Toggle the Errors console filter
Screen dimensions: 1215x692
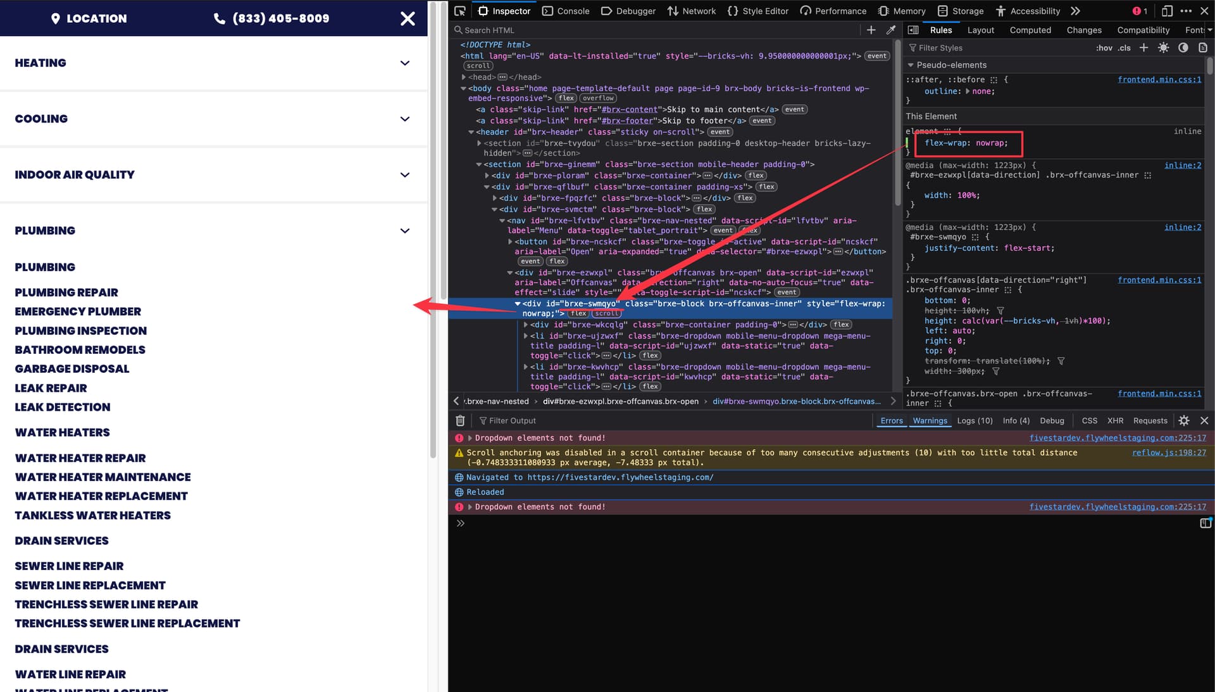click(892, 421)
